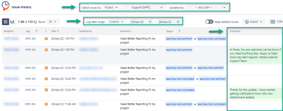Open SPRT-995 key in the 11:48 AM row
This screenshot has height=111, width=283.
pyautogui.click(x=31, y=104)
